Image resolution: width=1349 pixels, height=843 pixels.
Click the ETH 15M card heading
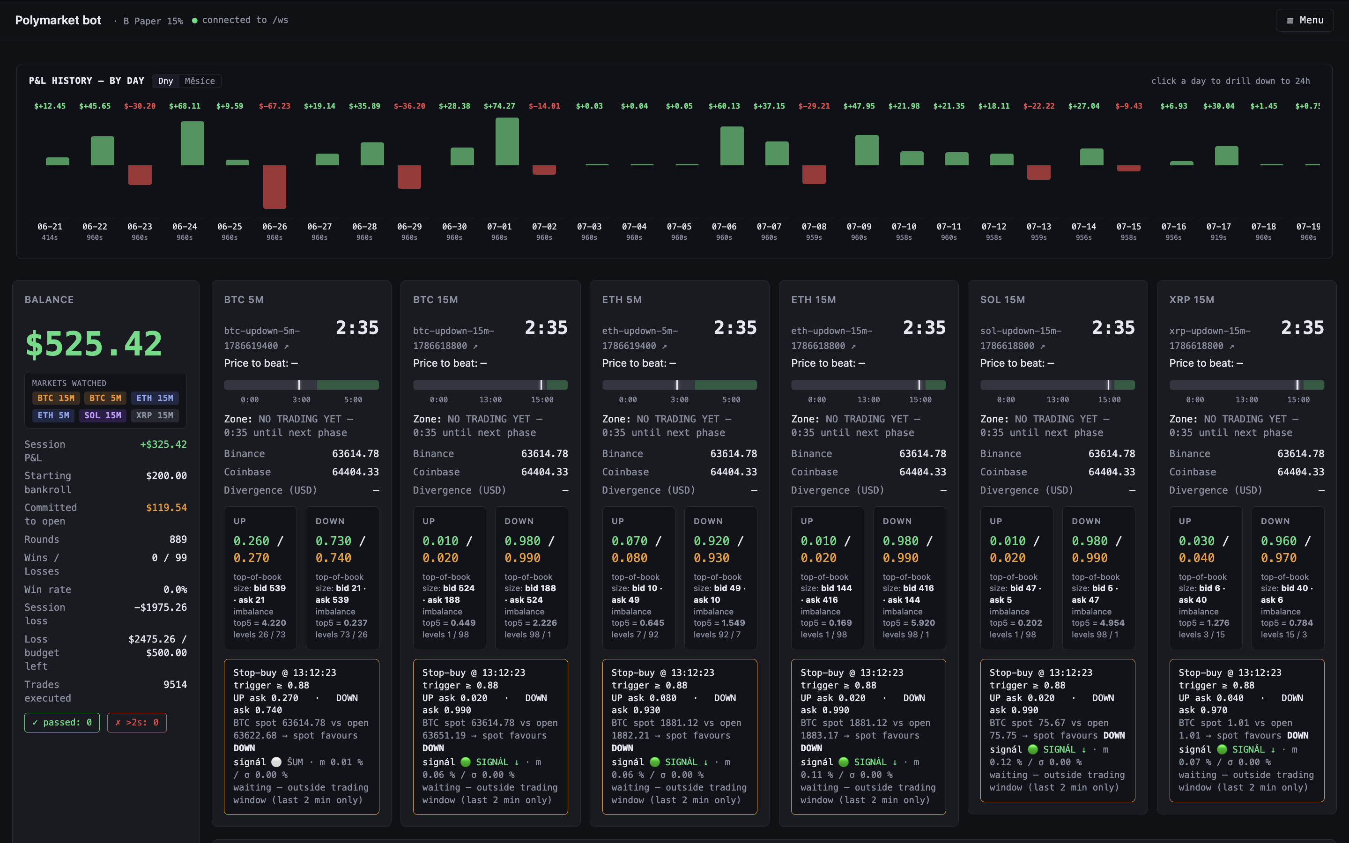pos(813,299)
